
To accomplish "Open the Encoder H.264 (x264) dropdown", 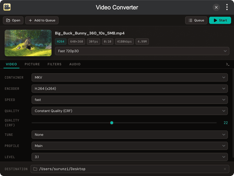I will point(130,89).
